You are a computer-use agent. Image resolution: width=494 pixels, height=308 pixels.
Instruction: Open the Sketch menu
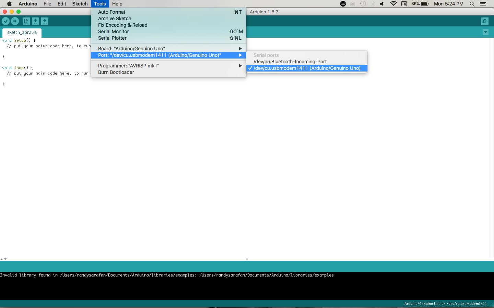(x=80, y=4)
